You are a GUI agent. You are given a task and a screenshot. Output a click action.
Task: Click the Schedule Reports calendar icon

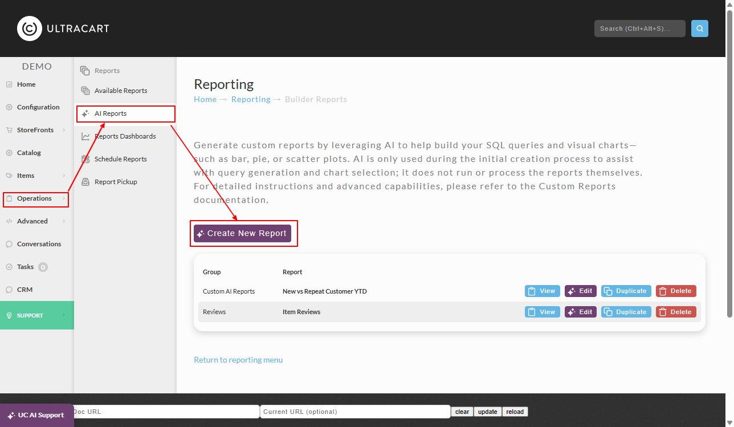(x=85, y=159)
